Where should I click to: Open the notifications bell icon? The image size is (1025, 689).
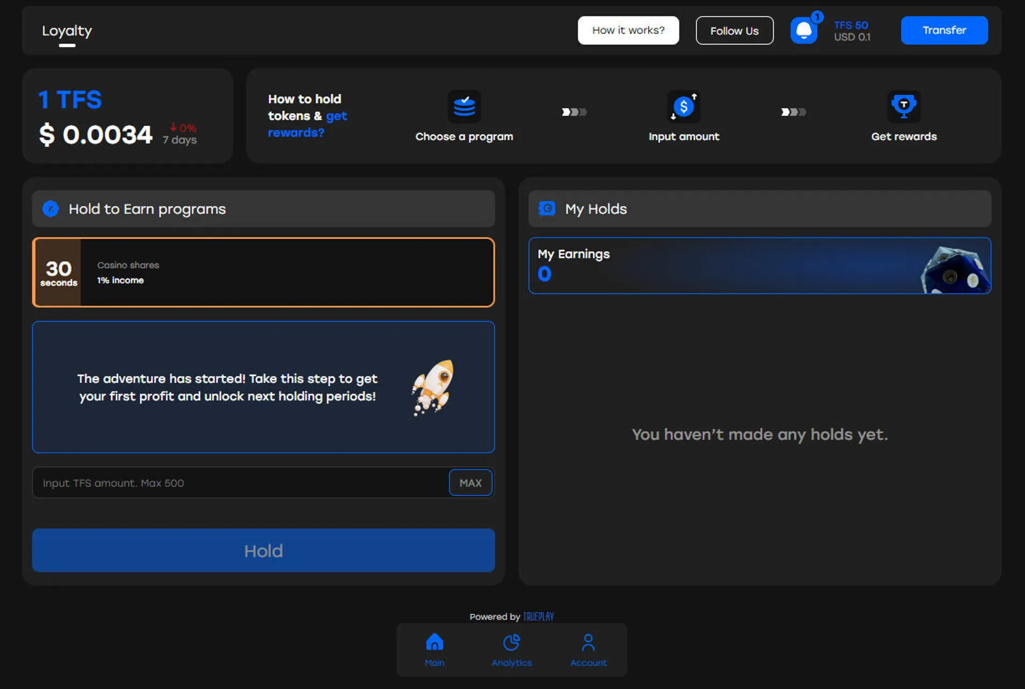[x=804, y=30]
